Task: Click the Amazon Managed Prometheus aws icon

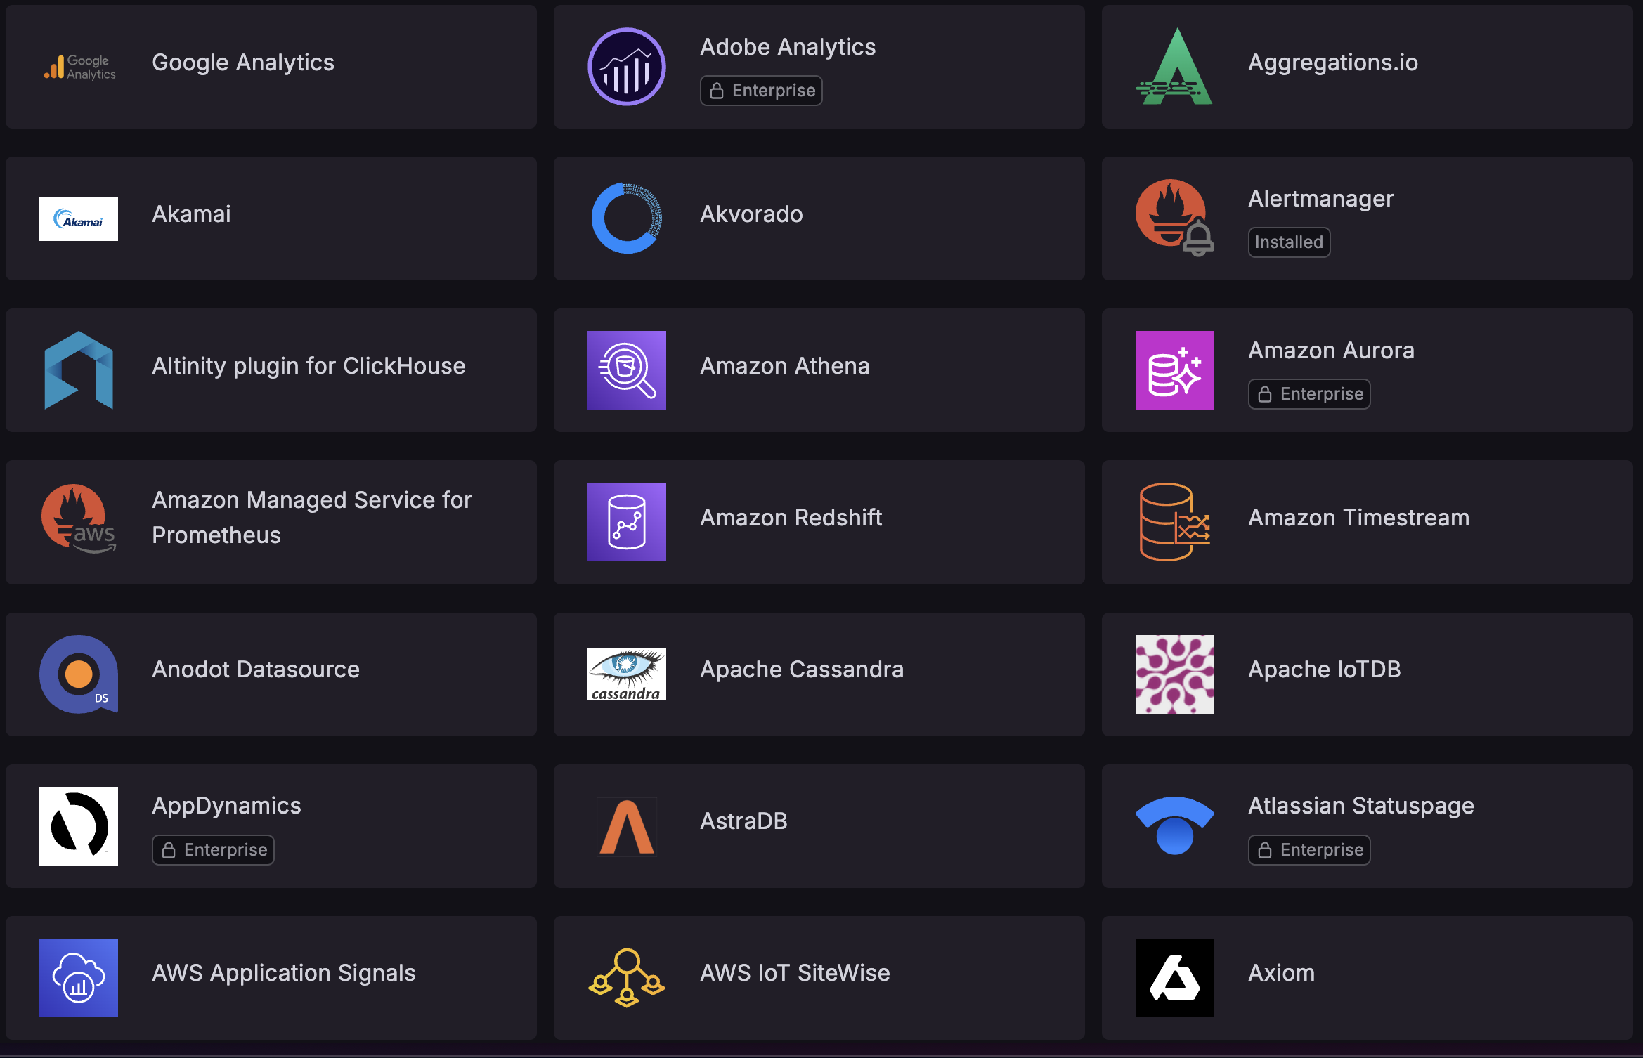Action: click(x=79, y=520)
